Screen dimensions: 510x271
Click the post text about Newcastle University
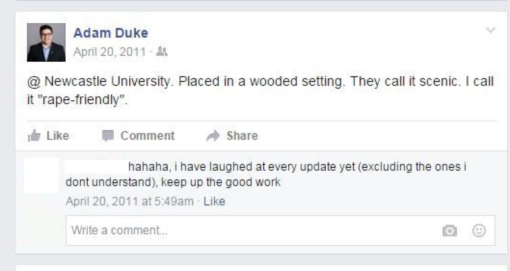260,90
